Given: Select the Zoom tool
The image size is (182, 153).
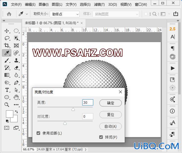Looking at the screenshot, I should [7, 105].
